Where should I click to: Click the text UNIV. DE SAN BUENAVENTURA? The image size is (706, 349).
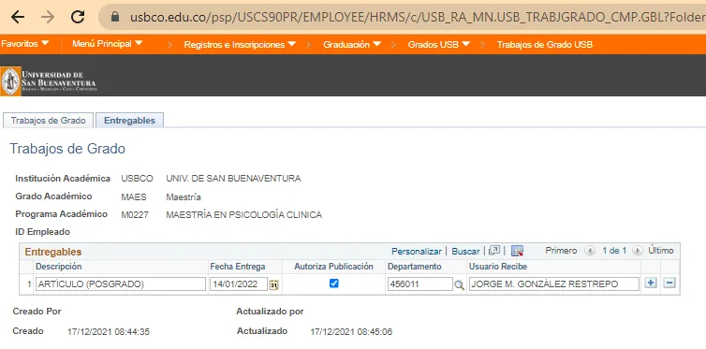233,179
